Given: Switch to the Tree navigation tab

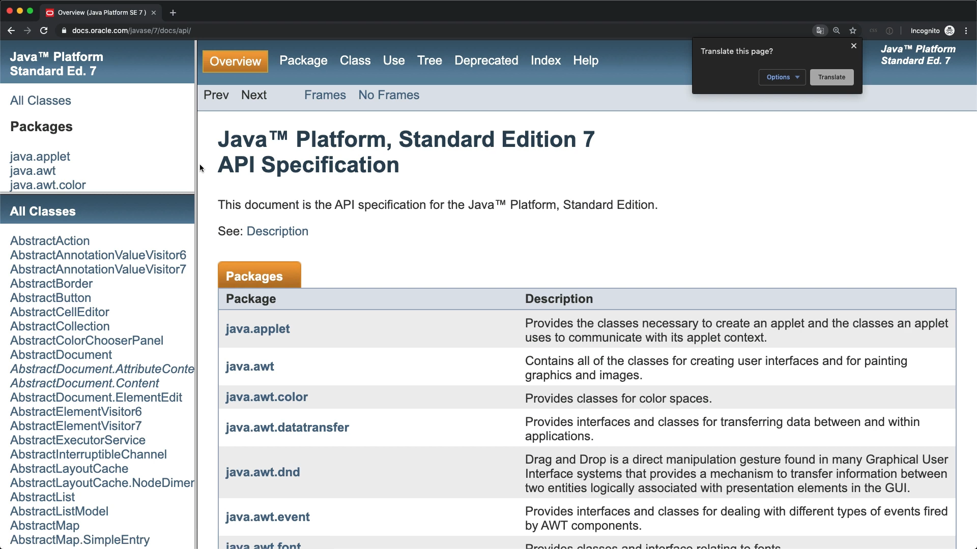Looking at the screenshot, I should [x=429, y=60].
